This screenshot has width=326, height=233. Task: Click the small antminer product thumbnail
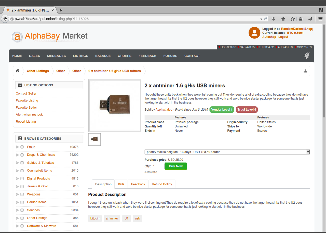click(94, 139)
